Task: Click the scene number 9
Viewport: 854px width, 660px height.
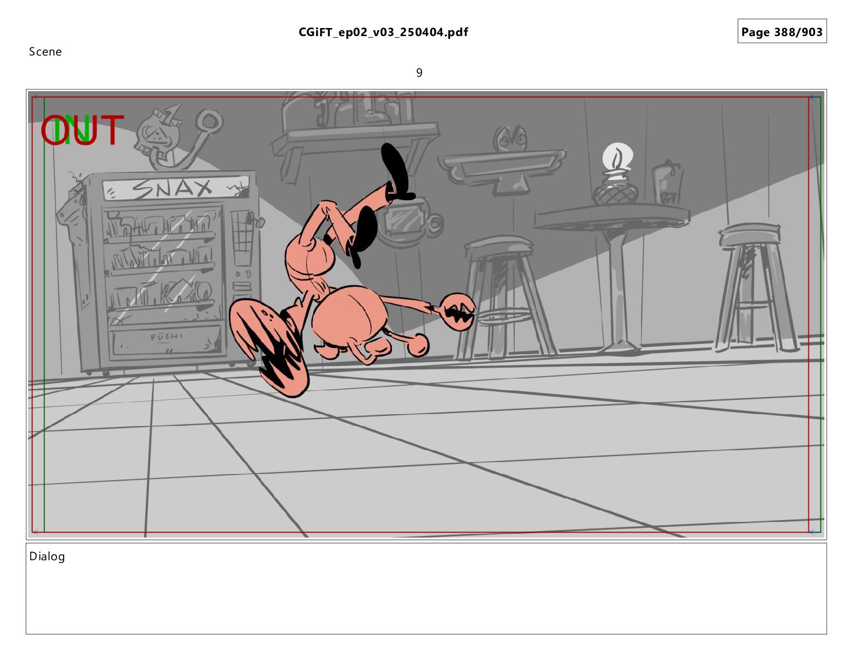Action: (x=419, y=73)
